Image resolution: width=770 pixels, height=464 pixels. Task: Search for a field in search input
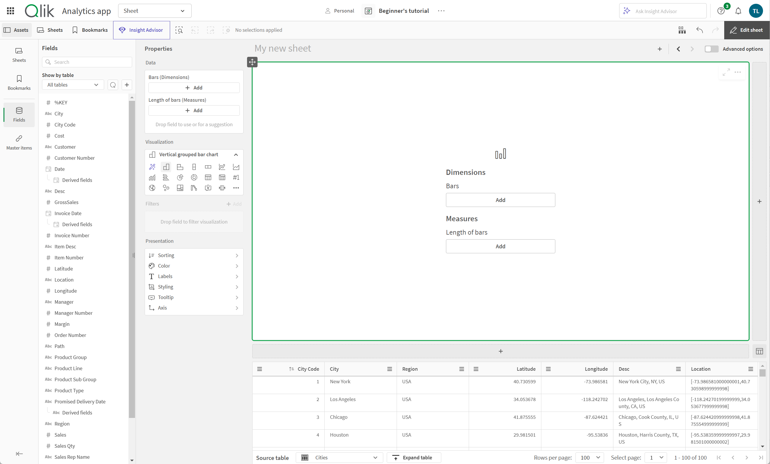pyautogui.click(x=87, y=61)
